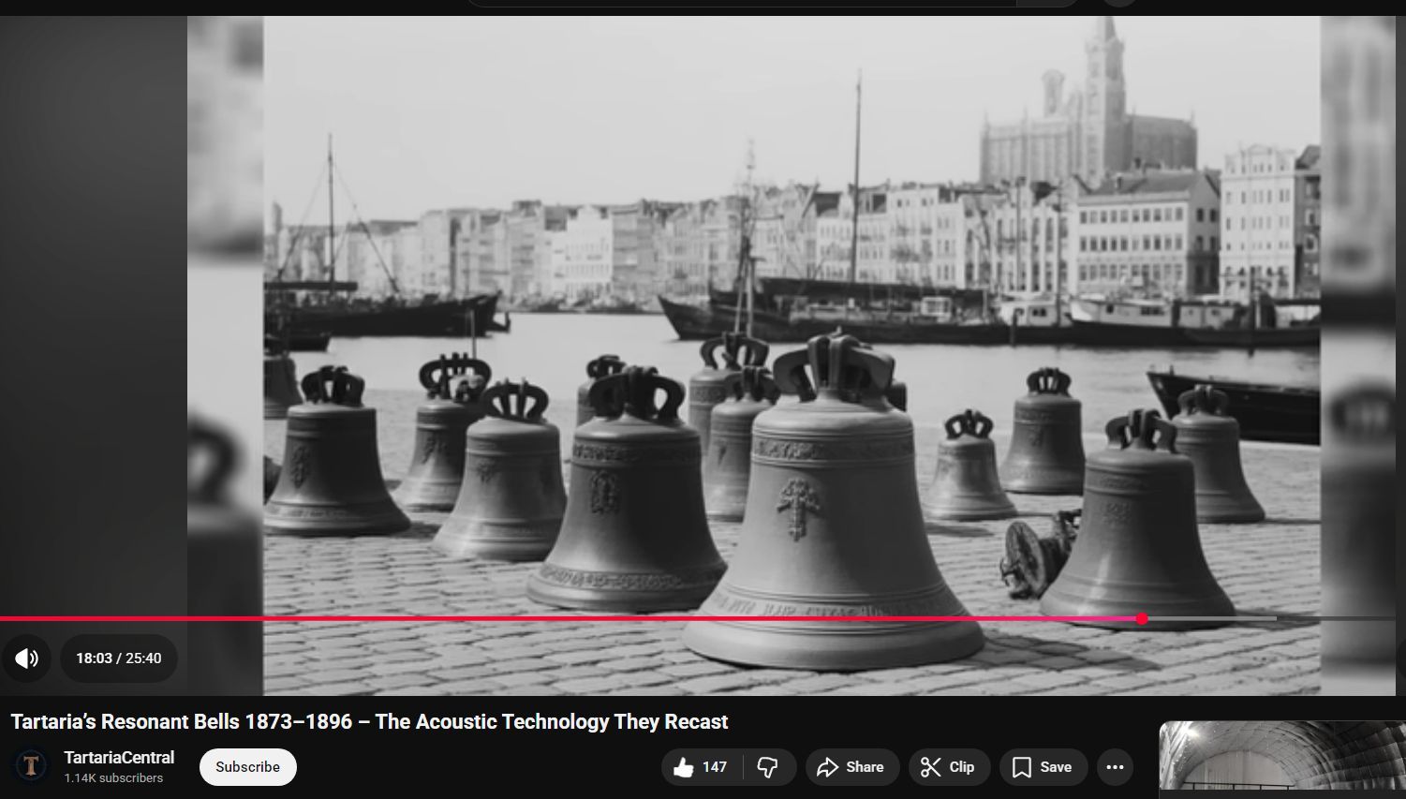The height and width of the screenshot is (799, 1406).
Task: Subscribe to the TartariaCentral channel
Action: 247,767
